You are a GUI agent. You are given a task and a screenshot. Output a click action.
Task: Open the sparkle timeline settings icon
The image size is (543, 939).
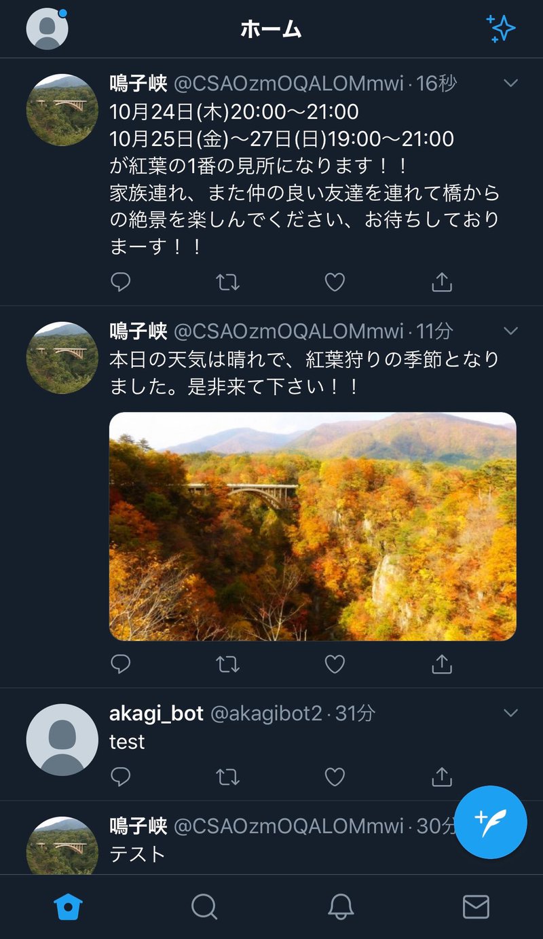(501, 29)
